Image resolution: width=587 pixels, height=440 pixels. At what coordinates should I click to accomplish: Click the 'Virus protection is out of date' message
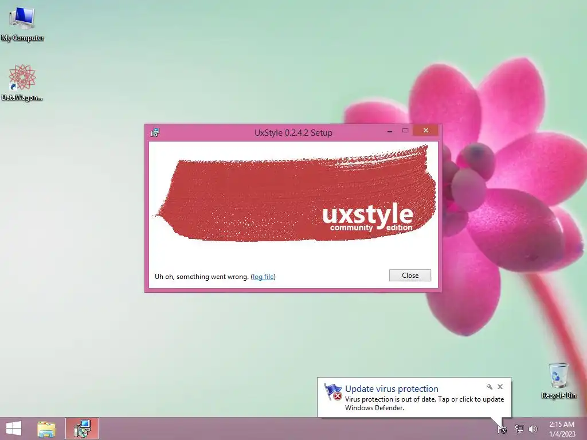coord(425,403)
